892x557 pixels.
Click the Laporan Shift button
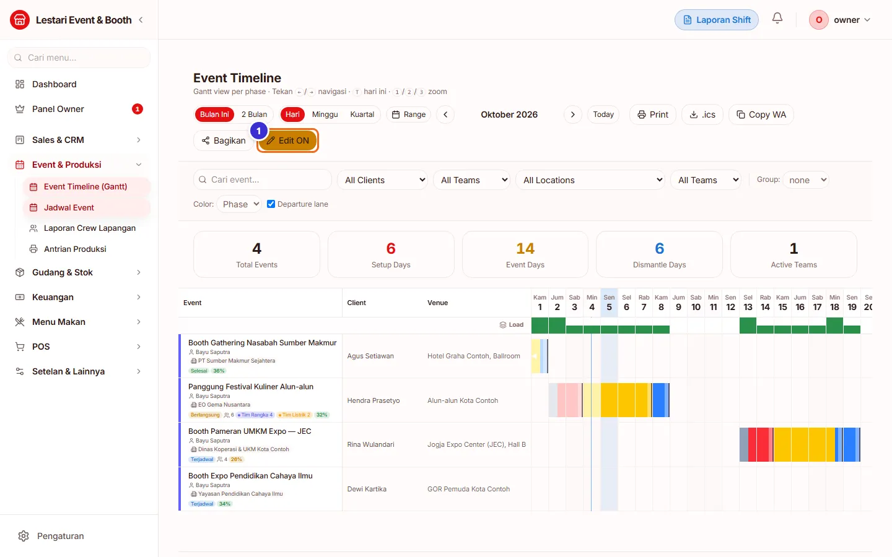717,20
